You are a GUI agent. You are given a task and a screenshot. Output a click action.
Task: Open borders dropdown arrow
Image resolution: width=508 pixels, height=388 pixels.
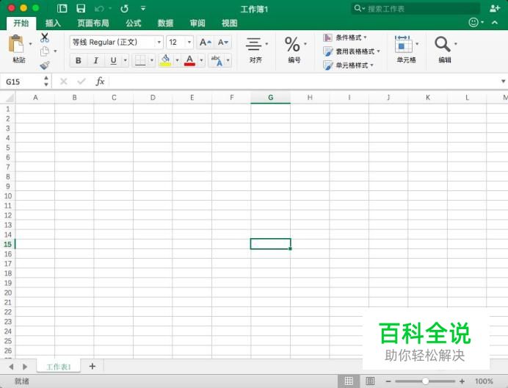pos(152,60)
